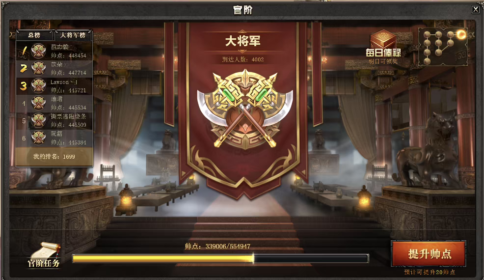Click the rank 1 player avatar

click(39, 51)
